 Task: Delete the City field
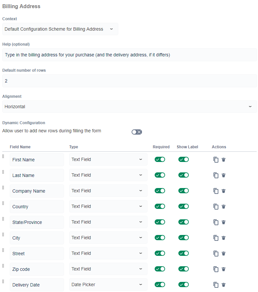coord(224,238)
